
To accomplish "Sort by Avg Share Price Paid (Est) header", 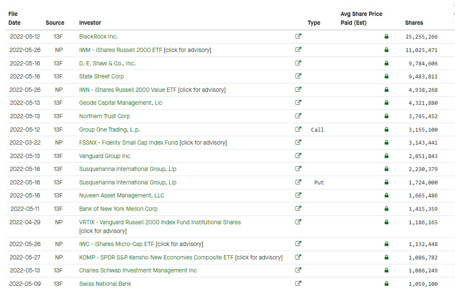I will (361, 18).
